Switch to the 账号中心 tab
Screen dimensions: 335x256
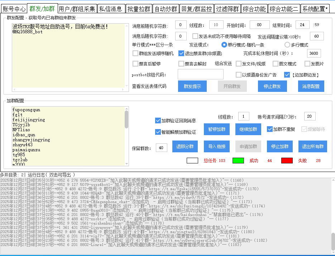pos(14,9)
